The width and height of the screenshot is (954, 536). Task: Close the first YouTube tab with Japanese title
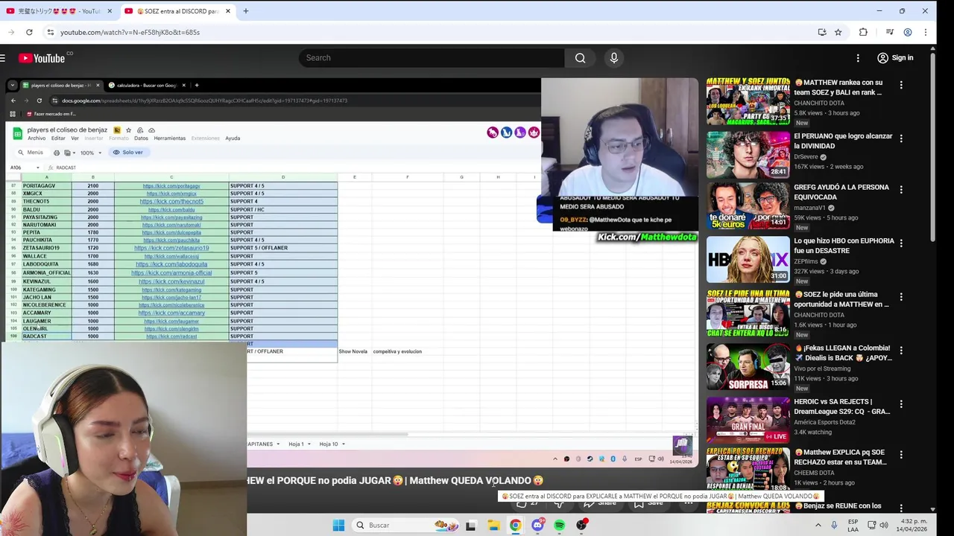[x=110, y=11]
